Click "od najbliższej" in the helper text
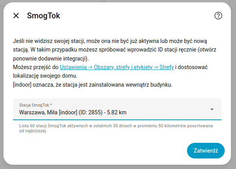Screen dimensions: 236x169 pos(33,131)
